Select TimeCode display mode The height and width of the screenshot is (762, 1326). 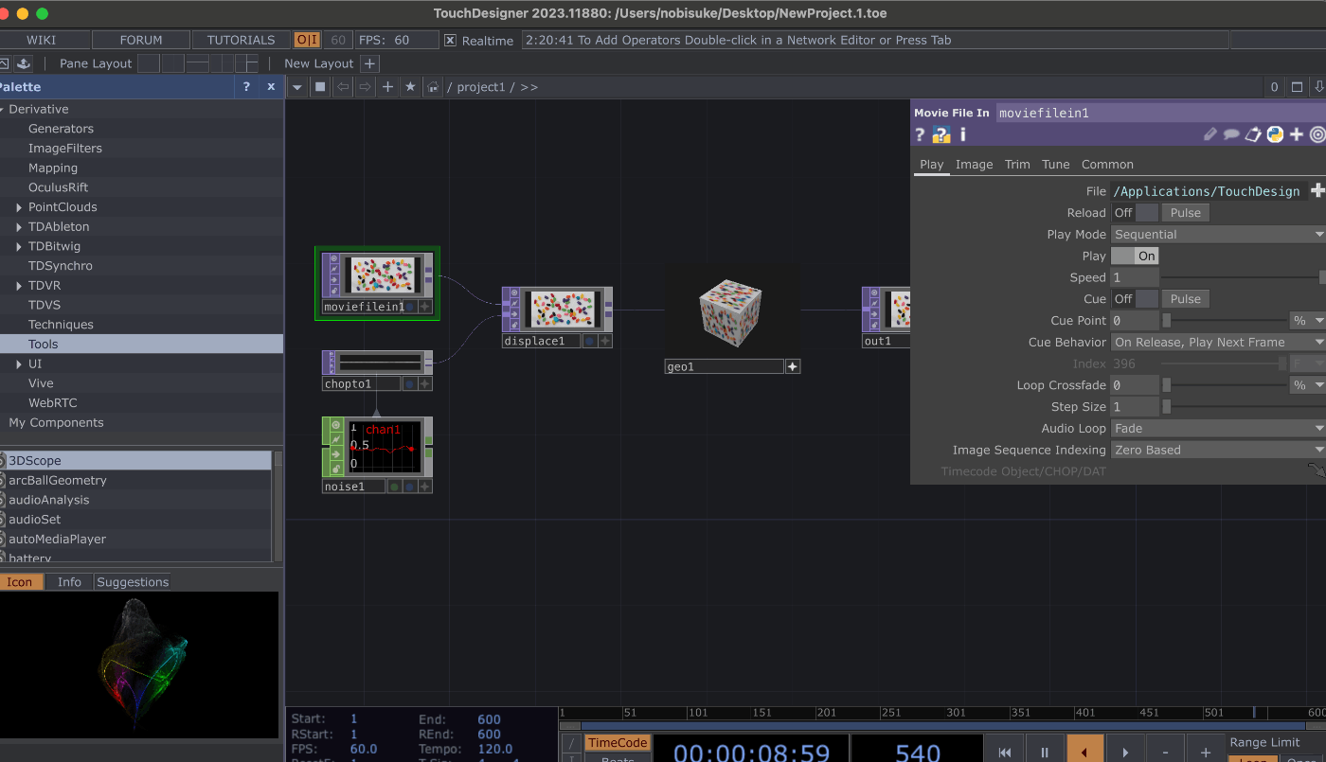pyautogui.click(x=618, y=743)
